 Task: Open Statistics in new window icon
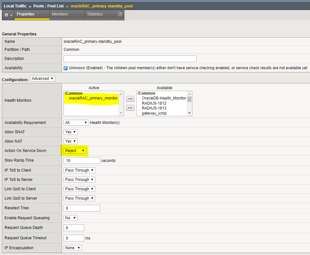(x=120, y=14)
